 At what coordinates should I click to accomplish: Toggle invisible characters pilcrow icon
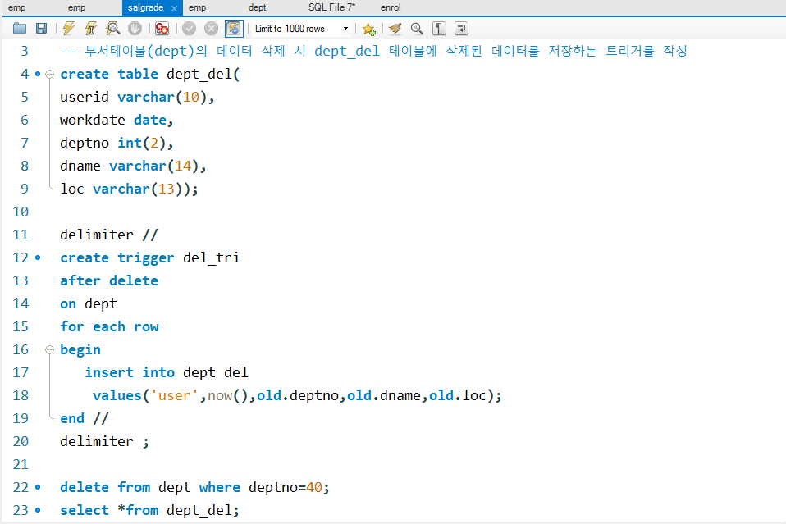439,29
